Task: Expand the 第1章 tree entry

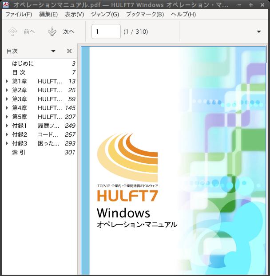Action: pyautogui.click(x=7, y=81)
